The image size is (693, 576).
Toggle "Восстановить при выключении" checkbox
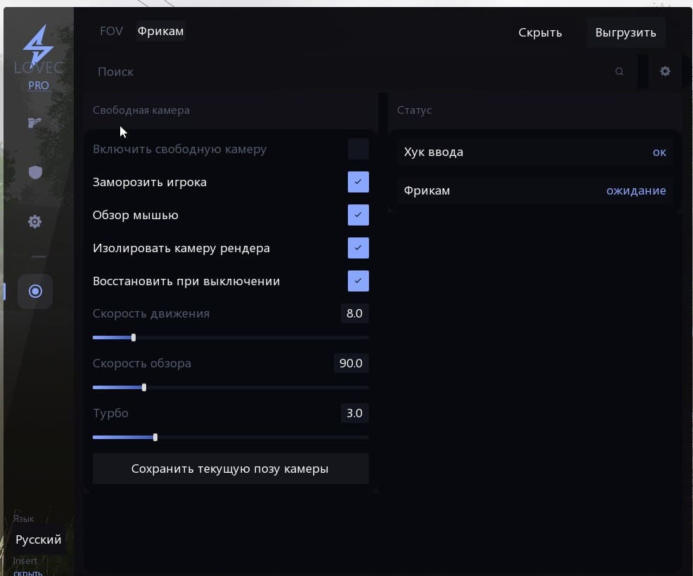tap(358, 281)
